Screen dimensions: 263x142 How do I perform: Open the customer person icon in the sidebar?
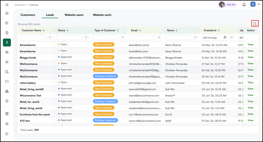click(x=7, y=43)
